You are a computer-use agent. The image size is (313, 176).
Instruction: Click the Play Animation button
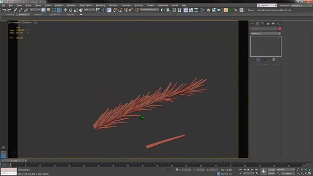248,170
